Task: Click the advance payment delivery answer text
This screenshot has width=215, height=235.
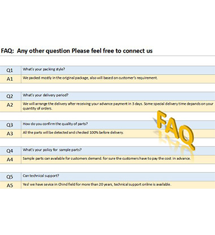Action: (x=118, y=106)
